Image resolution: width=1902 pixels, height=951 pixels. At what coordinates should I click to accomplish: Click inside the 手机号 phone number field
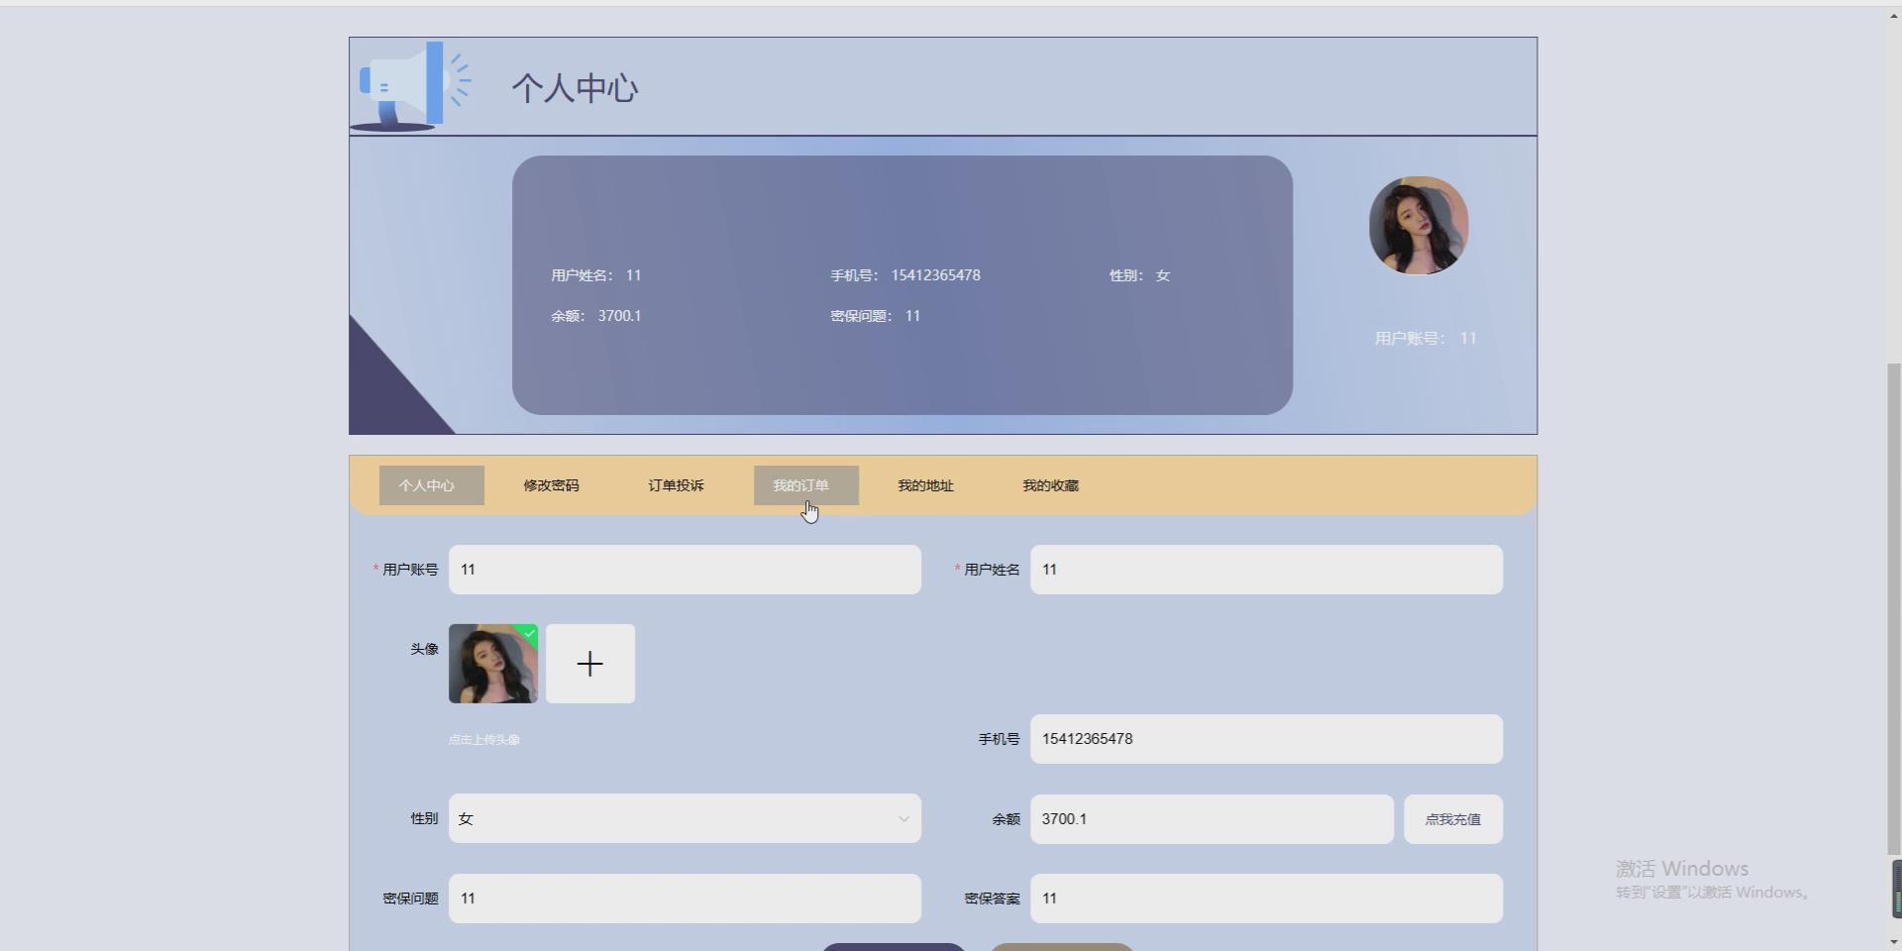1266,738
